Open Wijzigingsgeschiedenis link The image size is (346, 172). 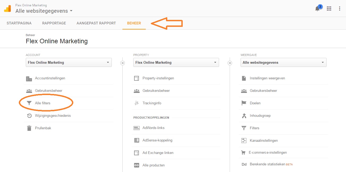pyautogui.click(x=53, y=116)
